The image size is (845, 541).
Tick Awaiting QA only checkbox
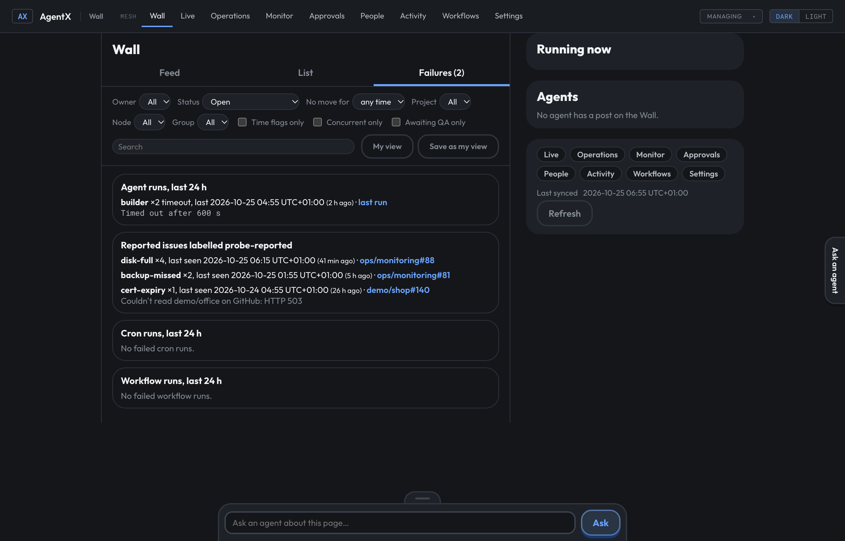396,122
